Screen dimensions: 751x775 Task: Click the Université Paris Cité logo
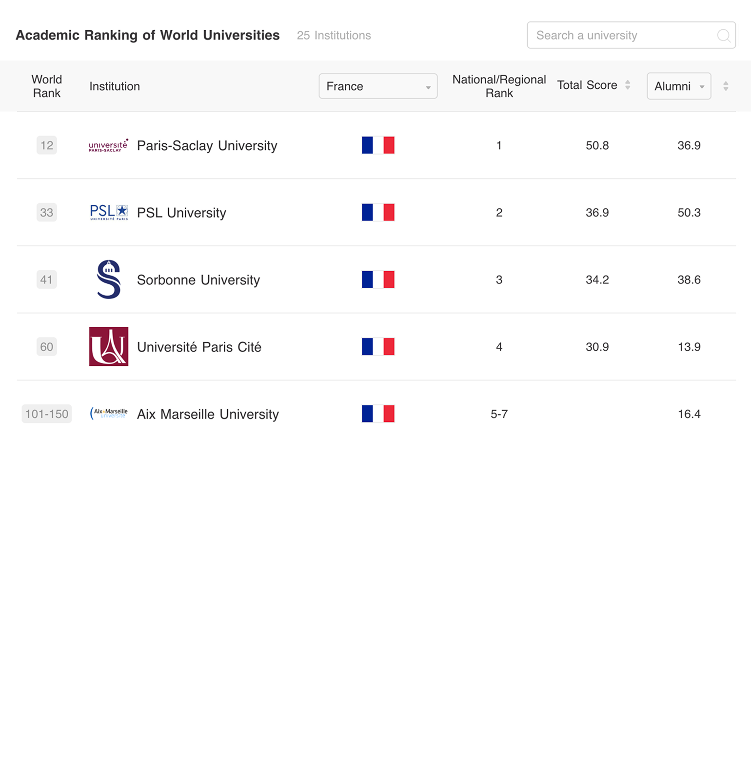pyautogui.click(x=109, y=347)
